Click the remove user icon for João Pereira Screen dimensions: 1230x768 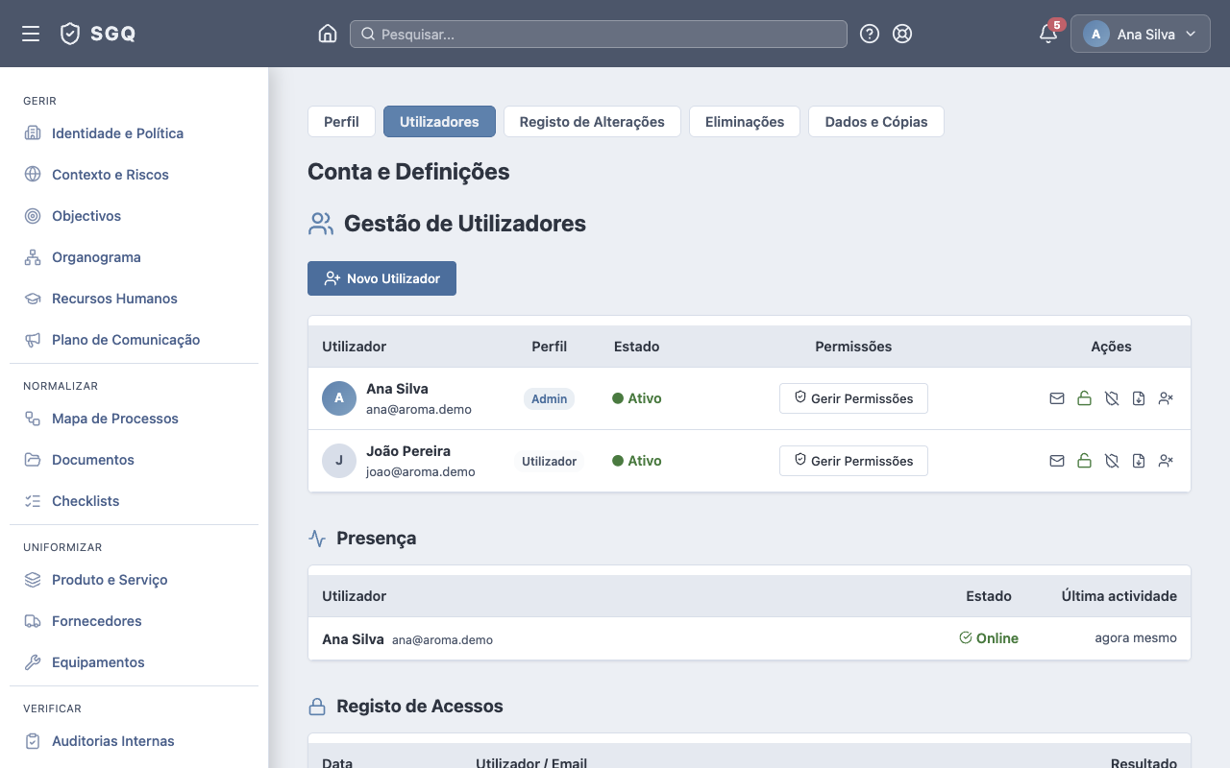click(x=1166, y=461)
